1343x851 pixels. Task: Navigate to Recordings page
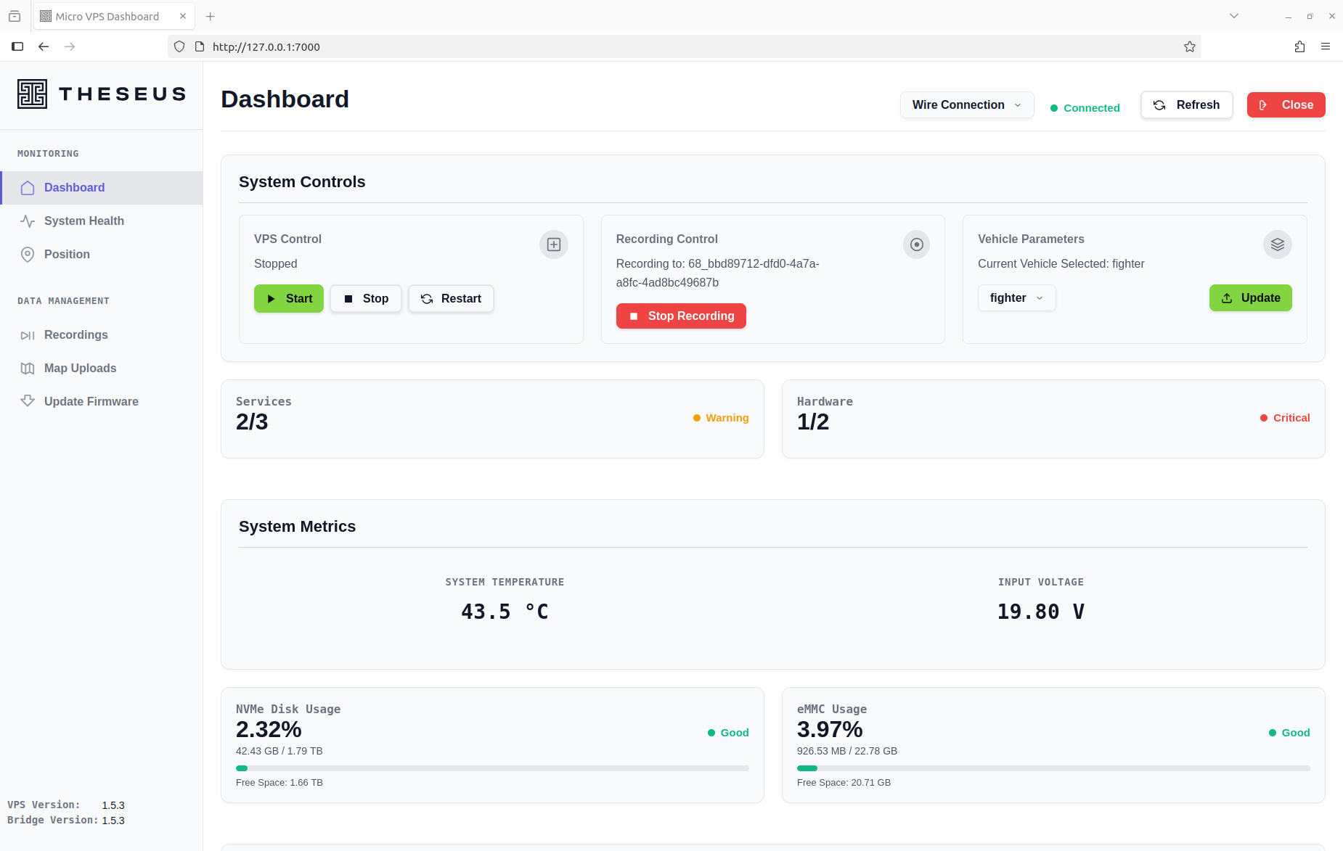click(75, 335)
